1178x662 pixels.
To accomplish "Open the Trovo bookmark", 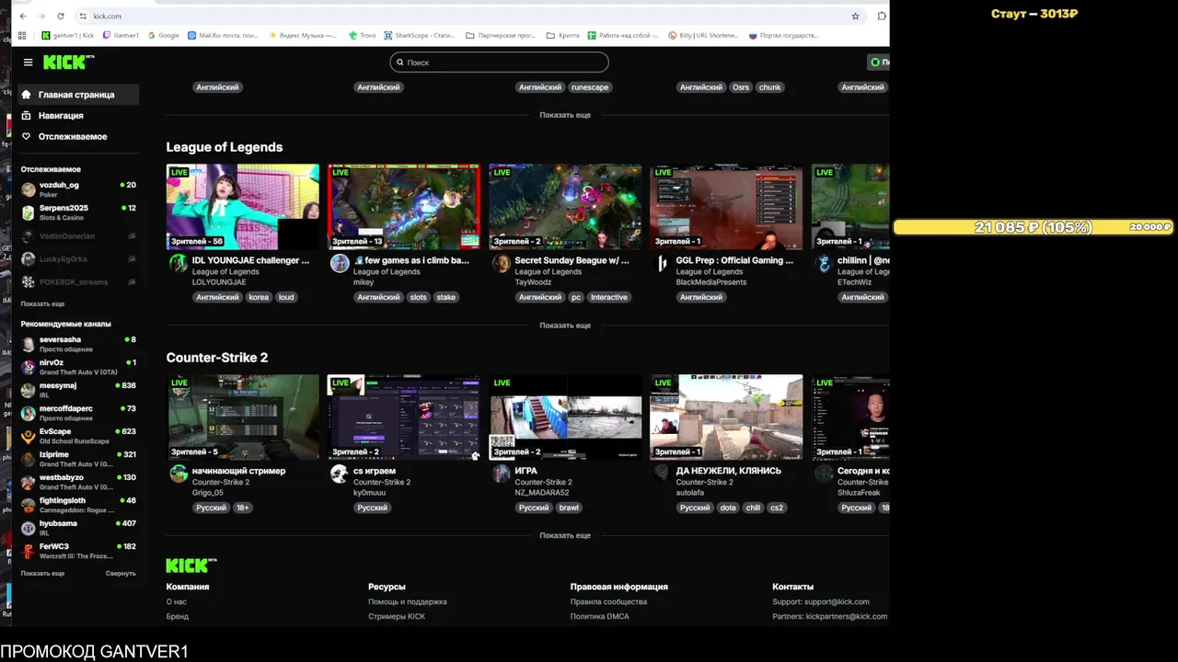I will pos(362,35).
